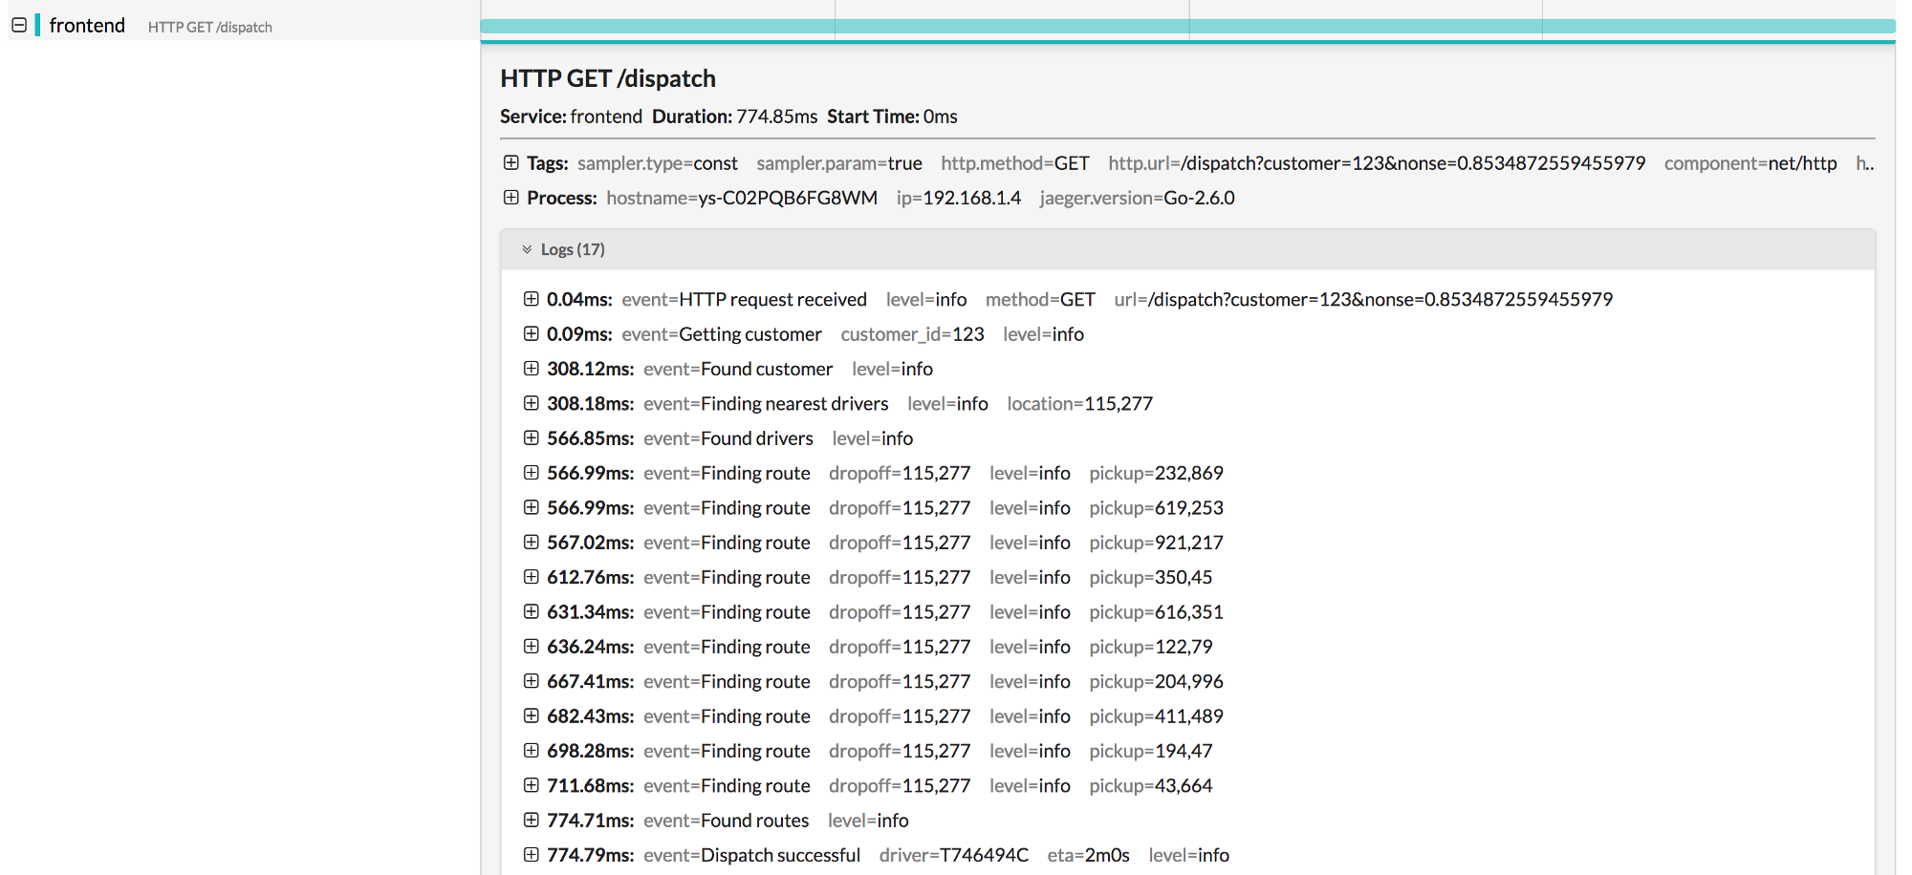Expand the 698.28ms Finding route log

click(532, 751)
